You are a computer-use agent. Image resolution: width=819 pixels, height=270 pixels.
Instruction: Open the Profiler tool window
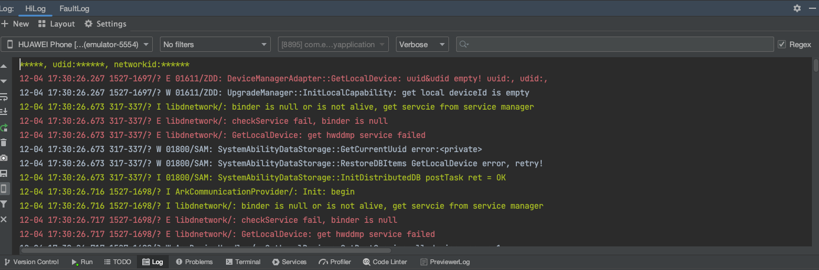click(x=335, y=262)
